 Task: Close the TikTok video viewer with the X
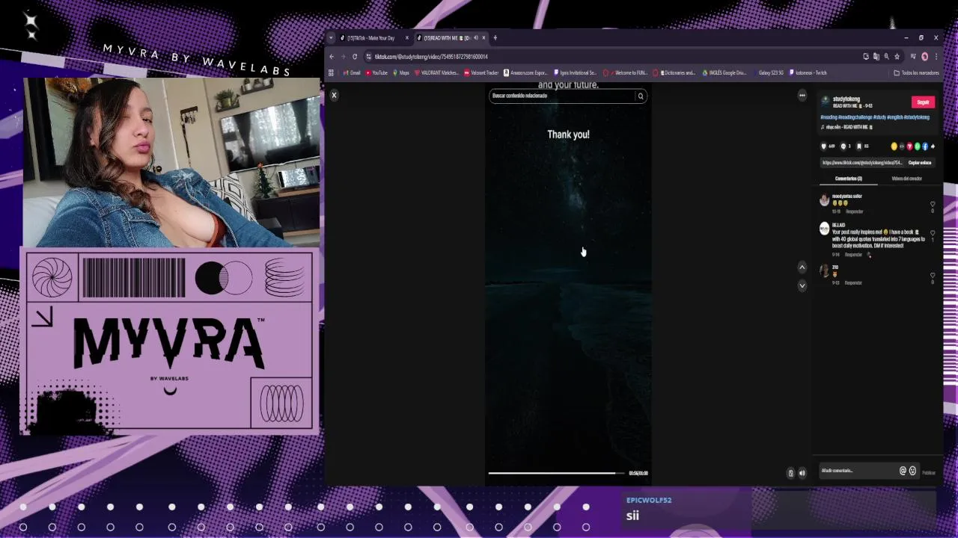[334, 95]
